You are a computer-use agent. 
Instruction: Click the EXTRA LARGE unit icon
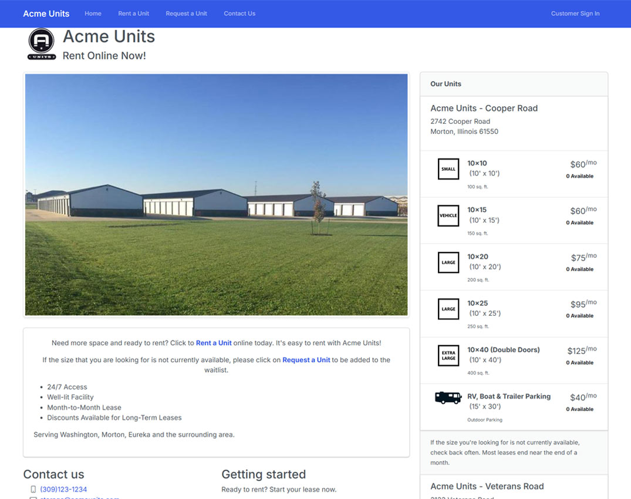point(448,355)
